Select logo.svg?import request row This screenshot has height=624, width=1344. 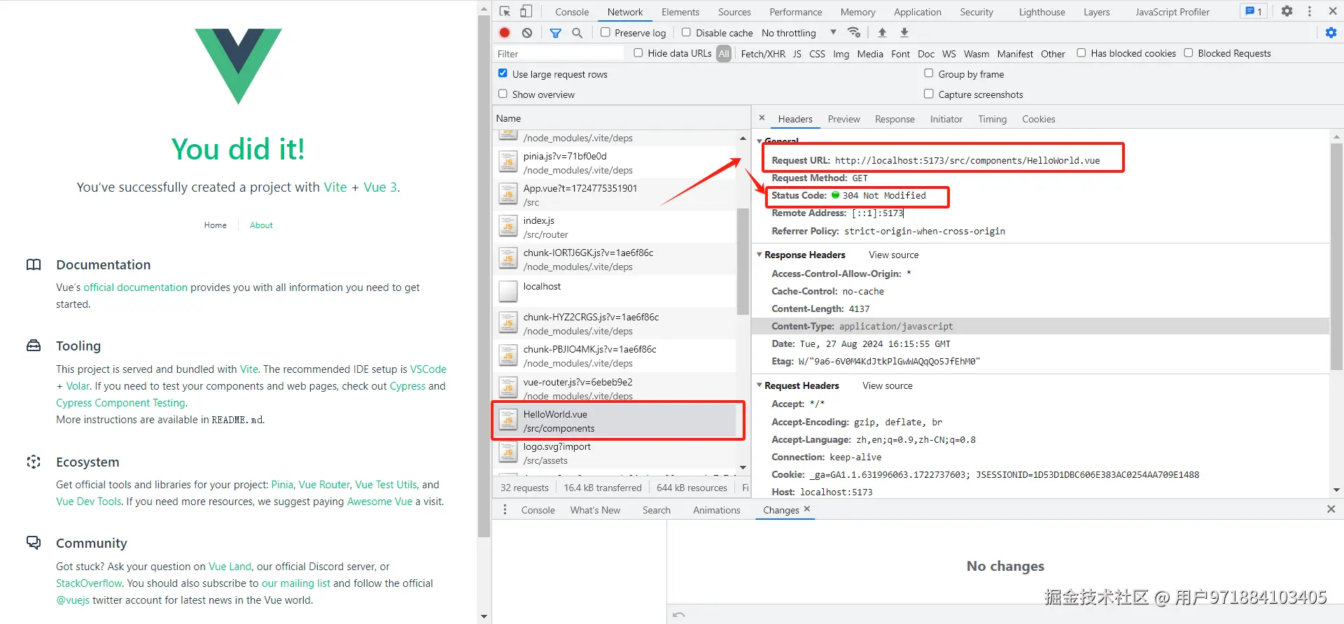[x=615, y=453]
